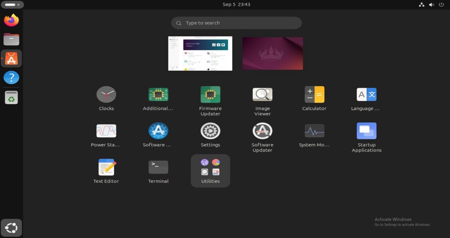Viewport: 450px width, 238px height.
Task: Select the App Center window thumbnail
Action: pyautogui.click(x=200, y=53)
